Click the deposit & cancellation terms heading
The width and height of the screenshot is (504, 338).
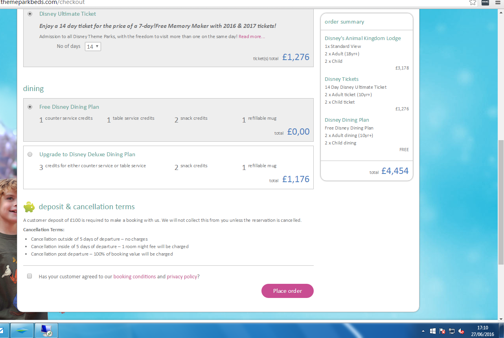click(87, 206)
